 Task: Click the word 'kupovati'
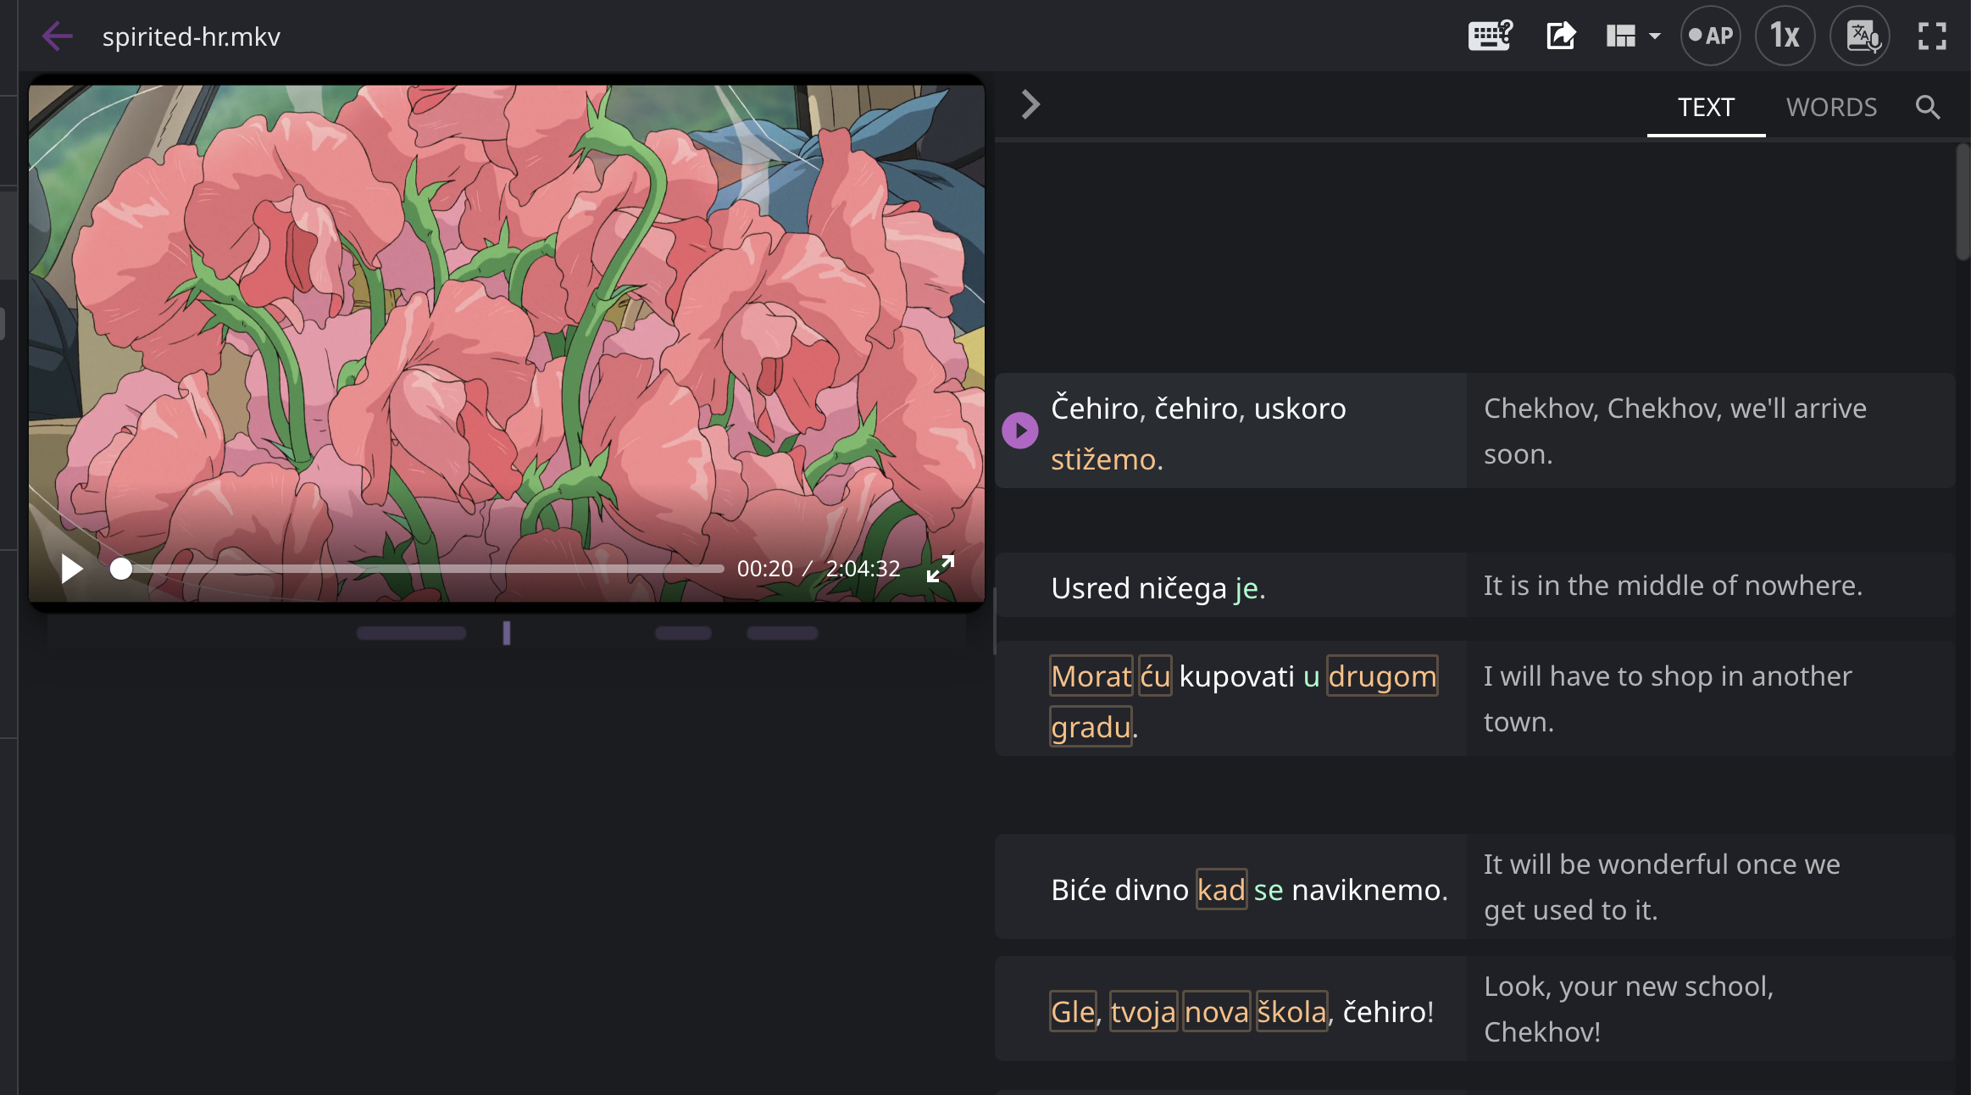(1236, 676)
